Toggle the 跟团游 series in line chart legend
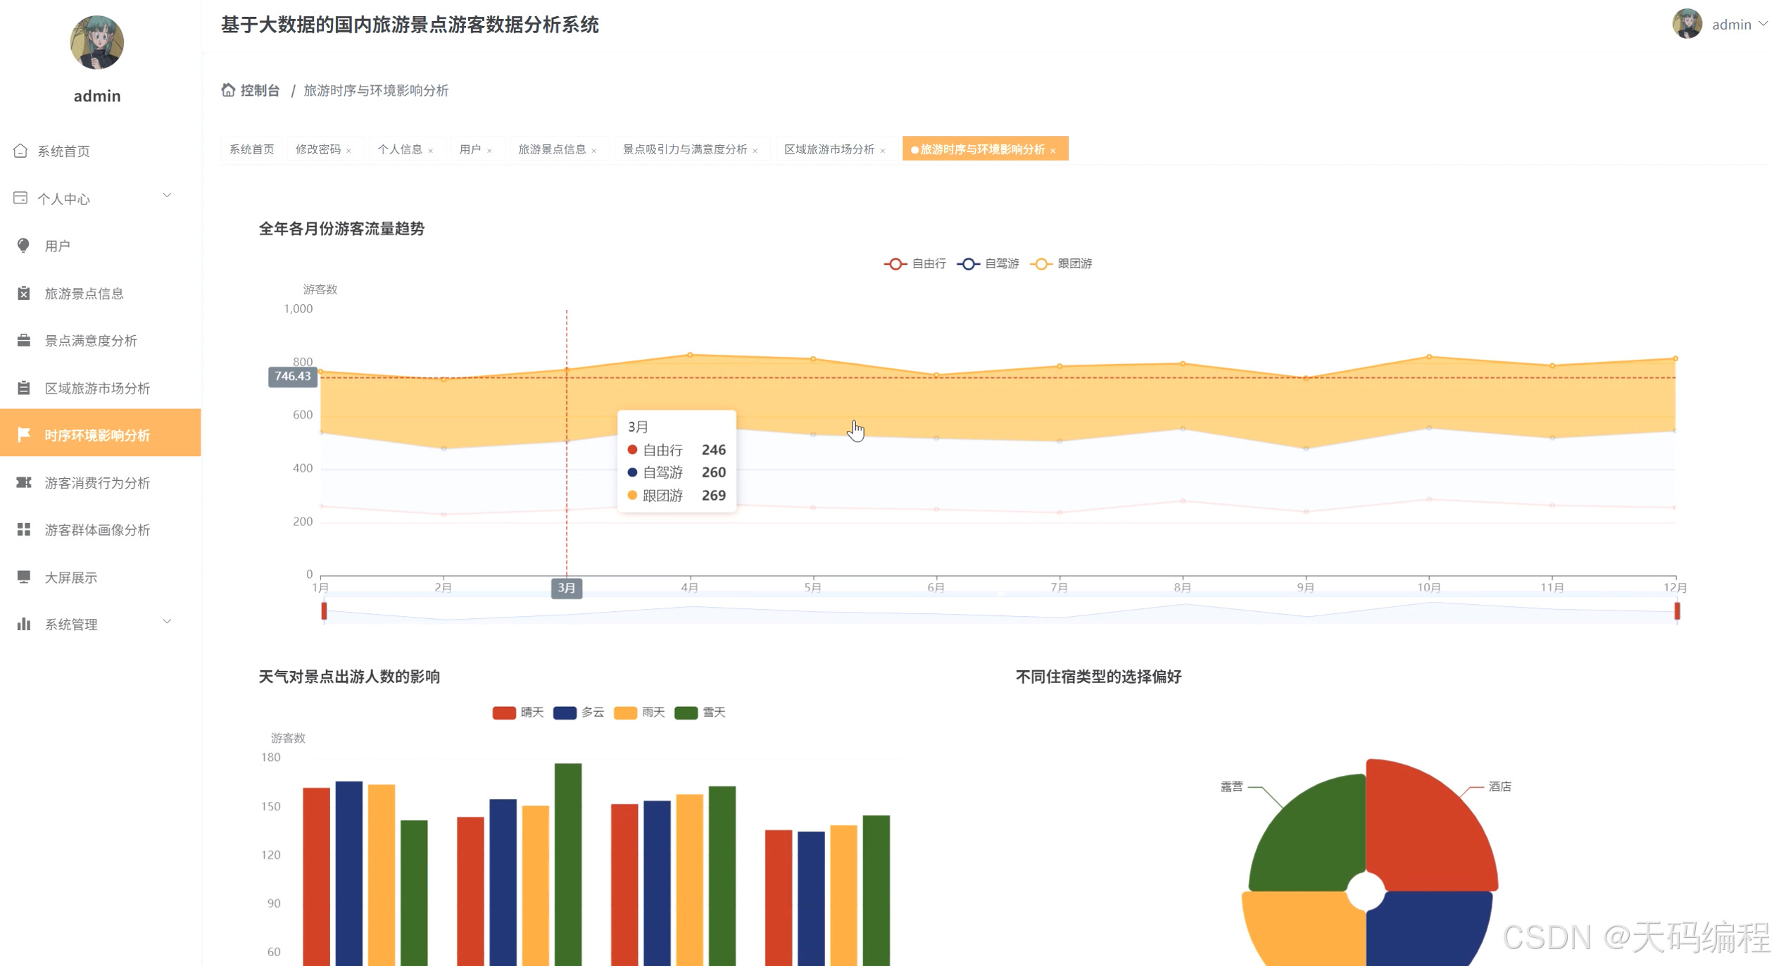 (x=1061, y=263)
